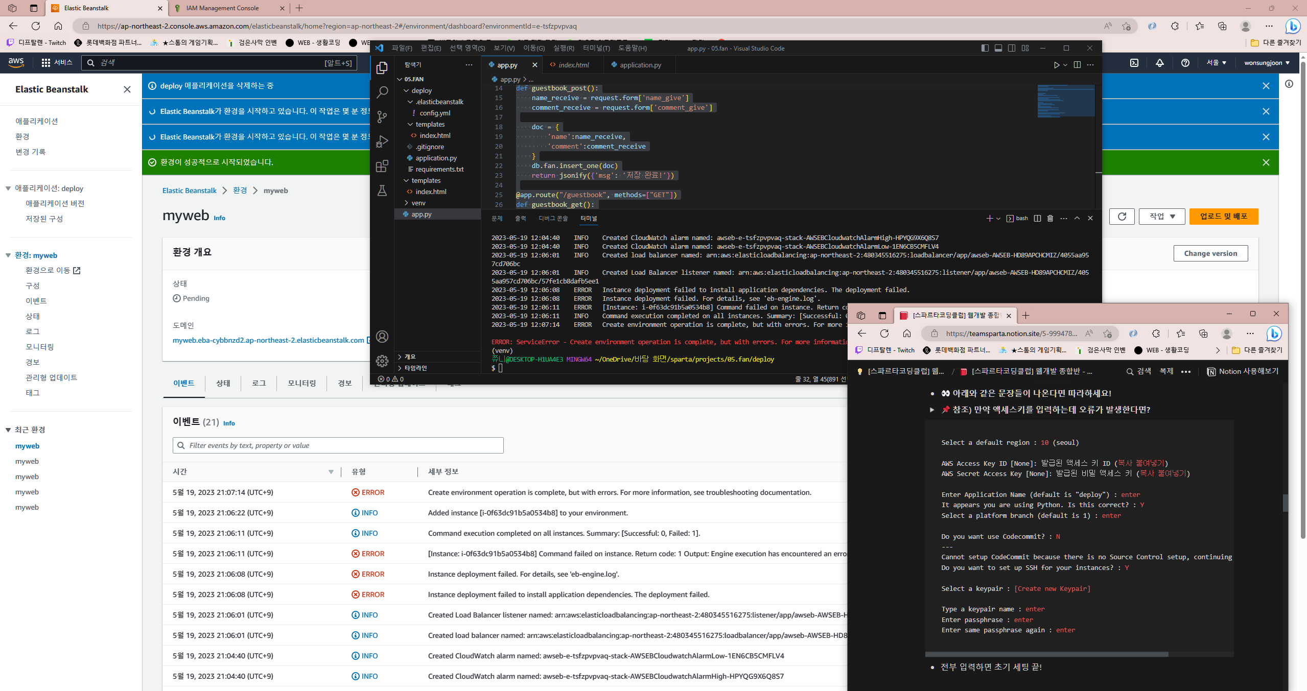The height and width of the screenshot is (691, 1307).
Task: Open requirements.txt in explorer
Action: (x=439, y=169)
